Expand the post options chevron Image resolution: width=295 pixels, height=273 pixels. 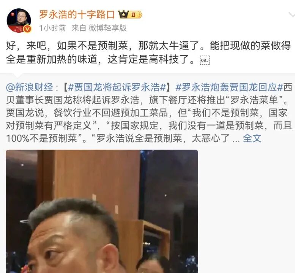click(x=292, y=14)
